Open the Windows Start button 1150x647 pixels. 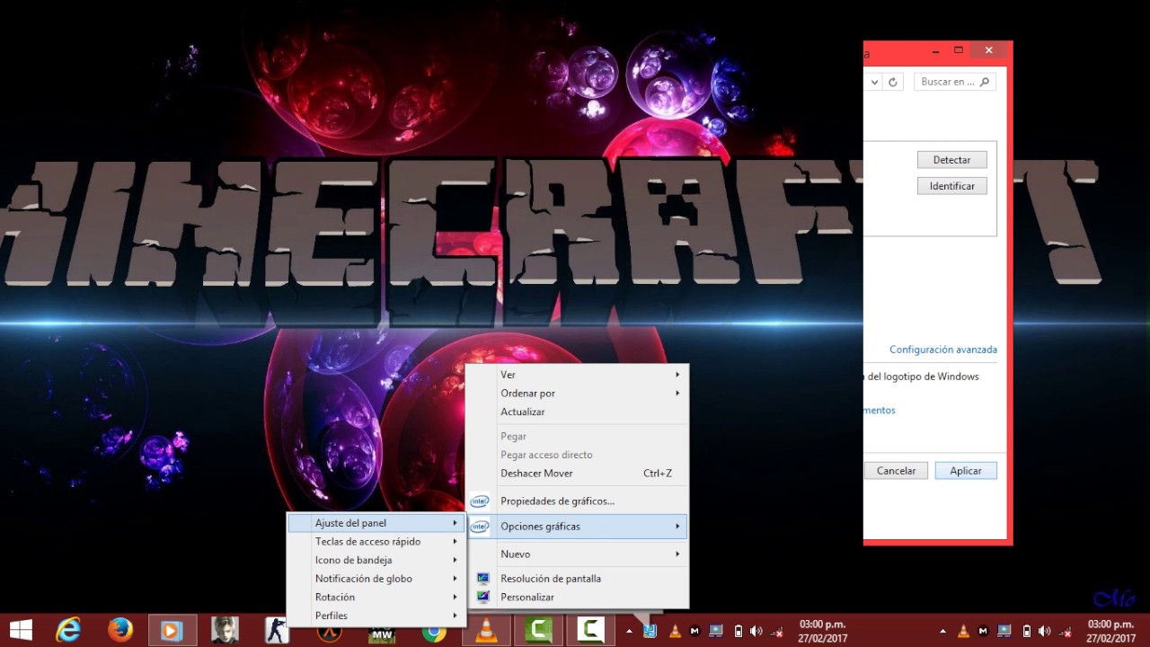pos(21,631)
